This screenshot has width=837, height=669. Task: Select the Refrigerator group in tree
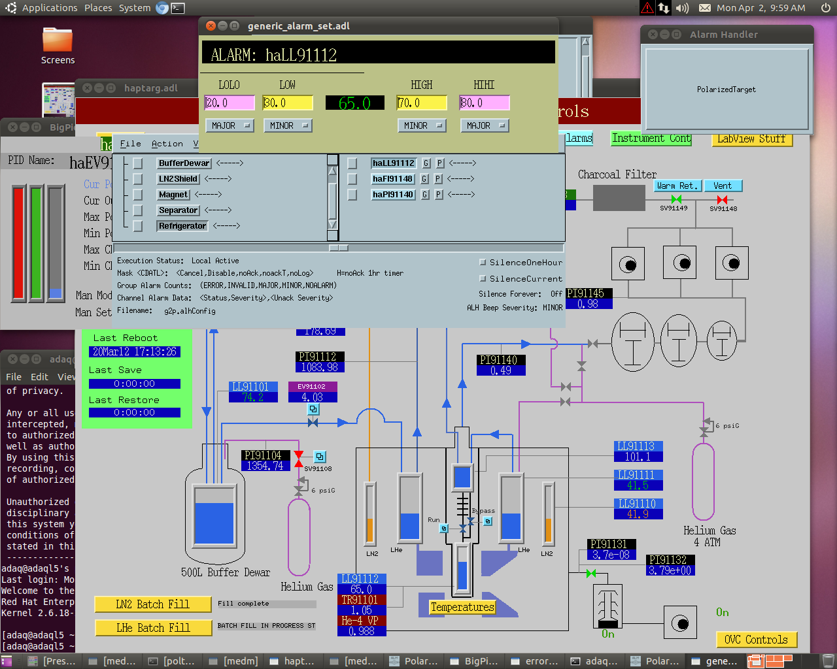click(x=182, y=226)
